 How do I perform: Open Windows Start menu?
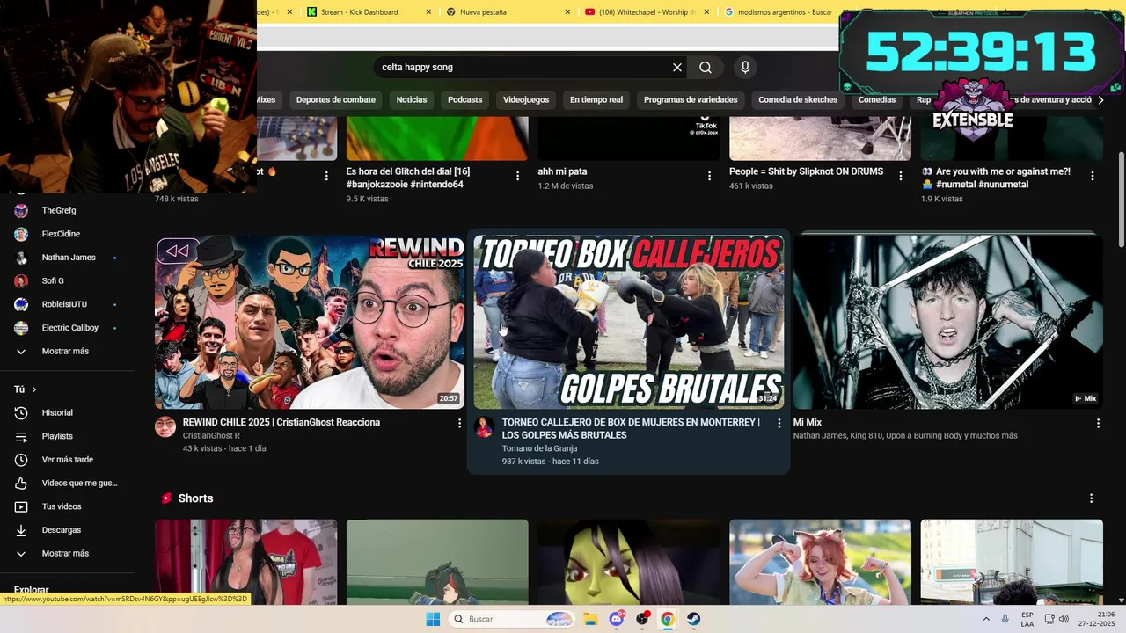point(433,619)
